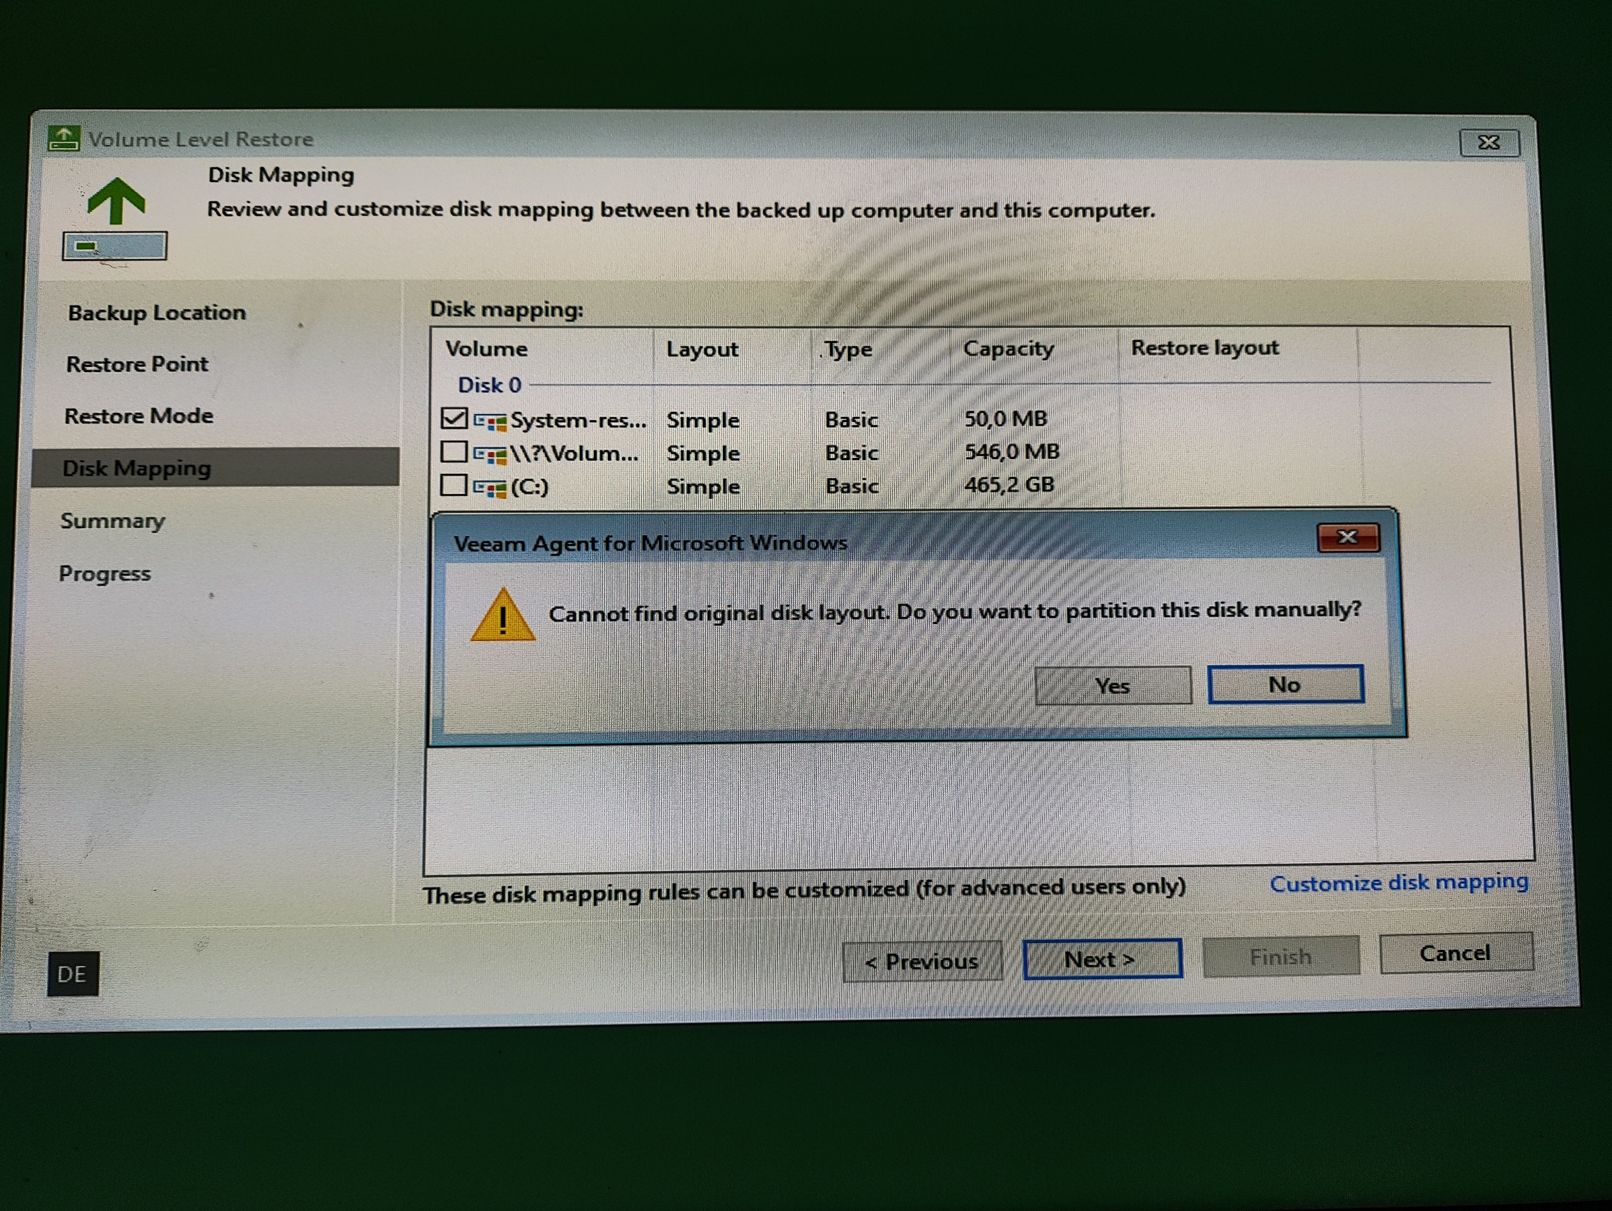
Task: Select the Restore Mode step
Action: 139,416
